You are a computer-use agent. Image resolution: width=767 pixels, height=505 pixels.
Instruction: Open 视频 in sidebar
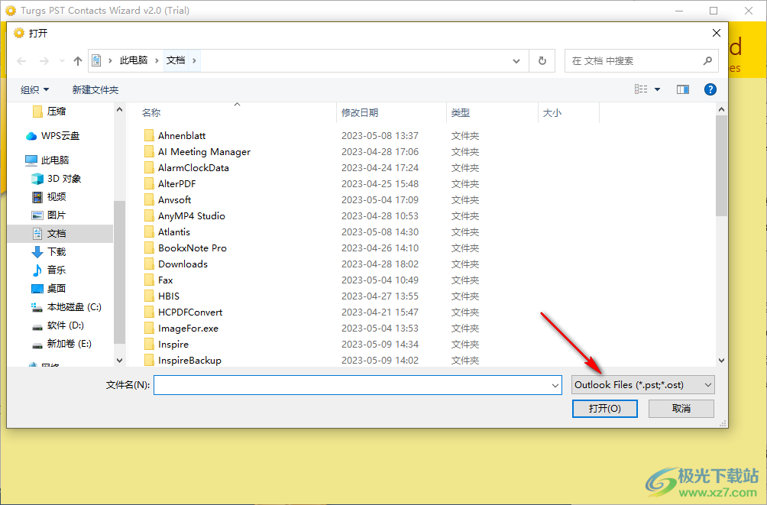(49, 196)
